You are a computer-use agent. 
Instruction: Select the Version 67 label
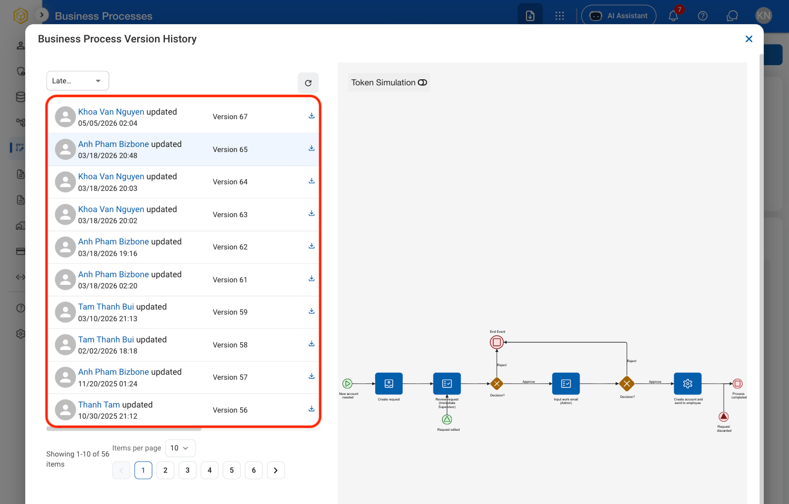point(230,117)
